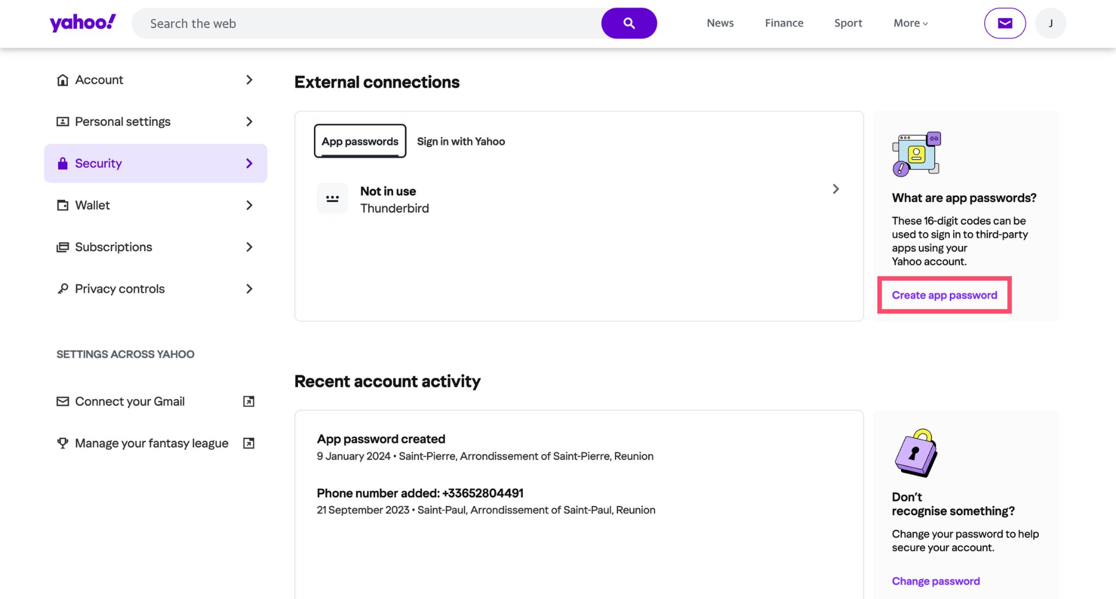Expand the Personal settings chevron
This screenshot has width=1116, height=599.
249,122
